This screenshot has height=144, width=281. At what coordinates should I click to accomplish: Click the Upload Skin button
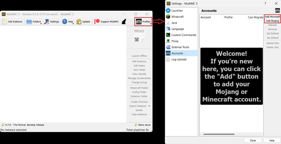click(x=272, y=43)
